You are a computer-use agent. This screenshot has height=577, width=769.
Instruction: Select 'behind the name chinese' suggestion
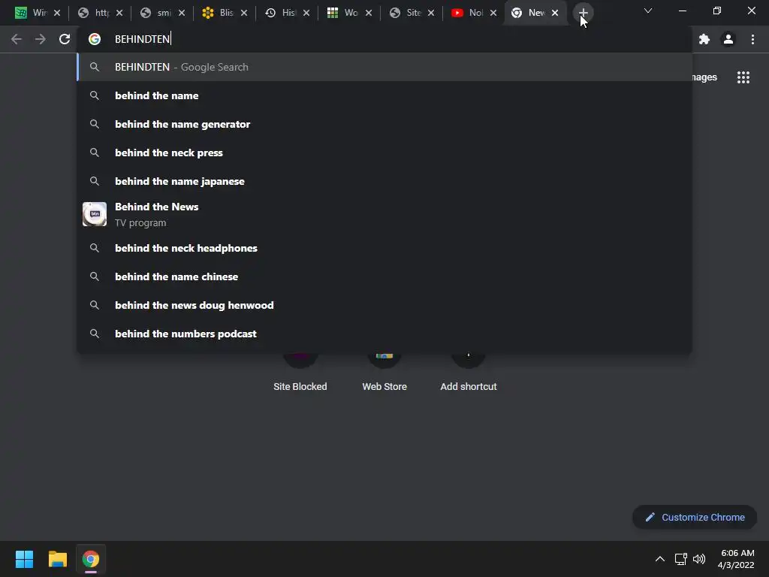pos(384,276)
